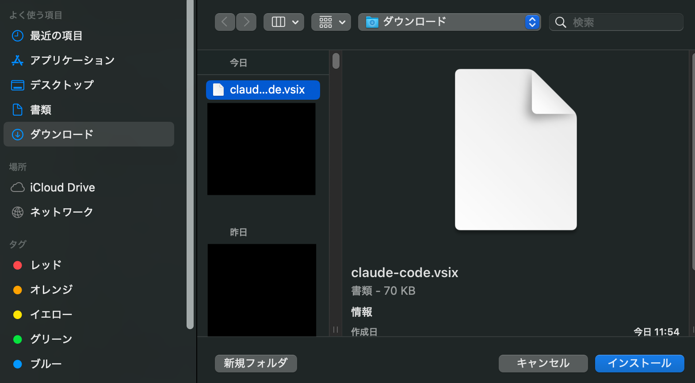Click the document icon beside 書類

pos(17,109)
